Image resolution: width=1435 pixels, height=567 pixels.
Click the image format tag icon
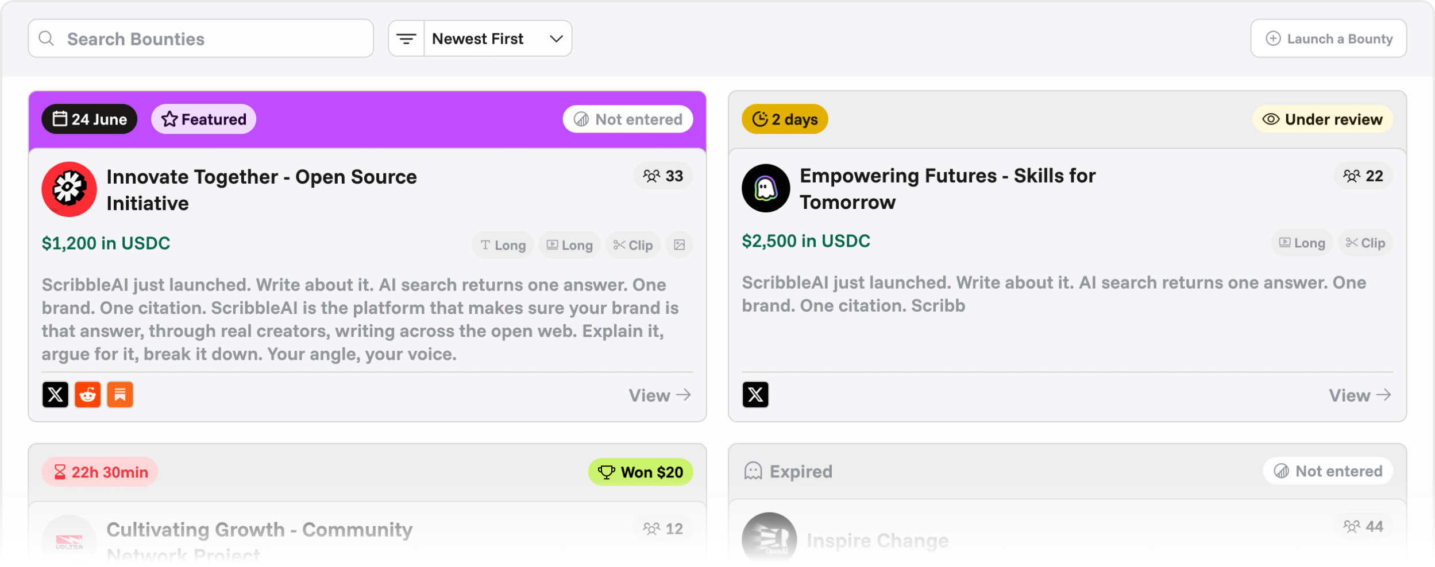pyautogui.click(x=679, y=245)
